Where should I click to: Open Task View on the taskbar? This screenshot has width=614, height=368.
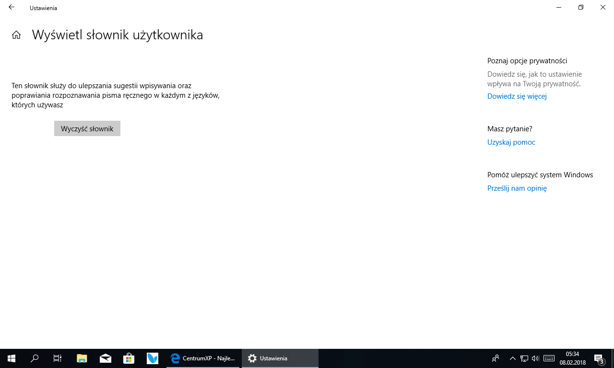58,358
